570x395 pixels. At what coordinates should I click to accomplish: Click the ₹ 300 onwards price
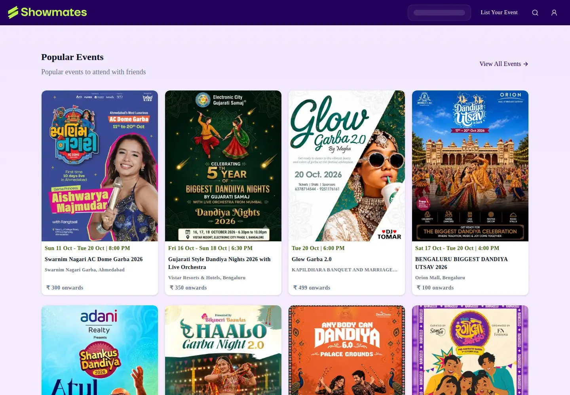(65, 288)
